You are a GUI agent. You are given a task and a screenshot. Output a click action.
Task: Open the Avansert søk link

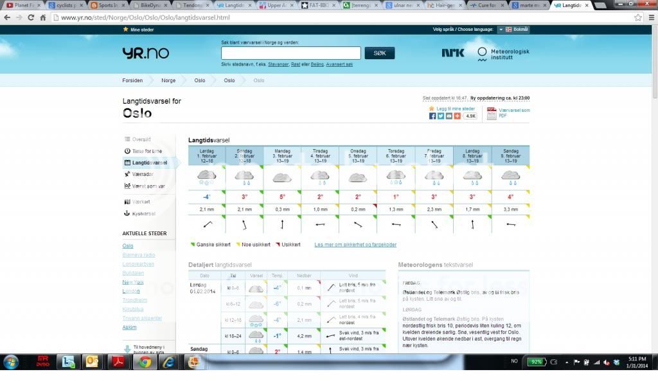click(x=339, y=64)
